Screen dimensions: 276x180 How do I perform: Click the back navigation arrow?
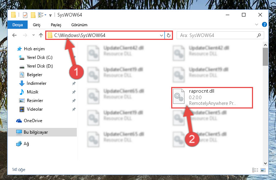(x=14, y=35)
